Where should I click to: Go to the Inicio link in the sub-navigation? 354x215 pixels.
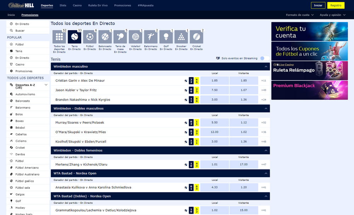click(11, 15)
